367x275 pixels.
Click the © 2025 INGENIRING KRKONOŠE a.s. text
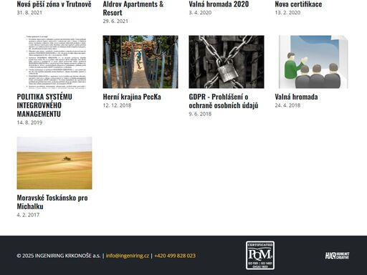pos(59,256)
